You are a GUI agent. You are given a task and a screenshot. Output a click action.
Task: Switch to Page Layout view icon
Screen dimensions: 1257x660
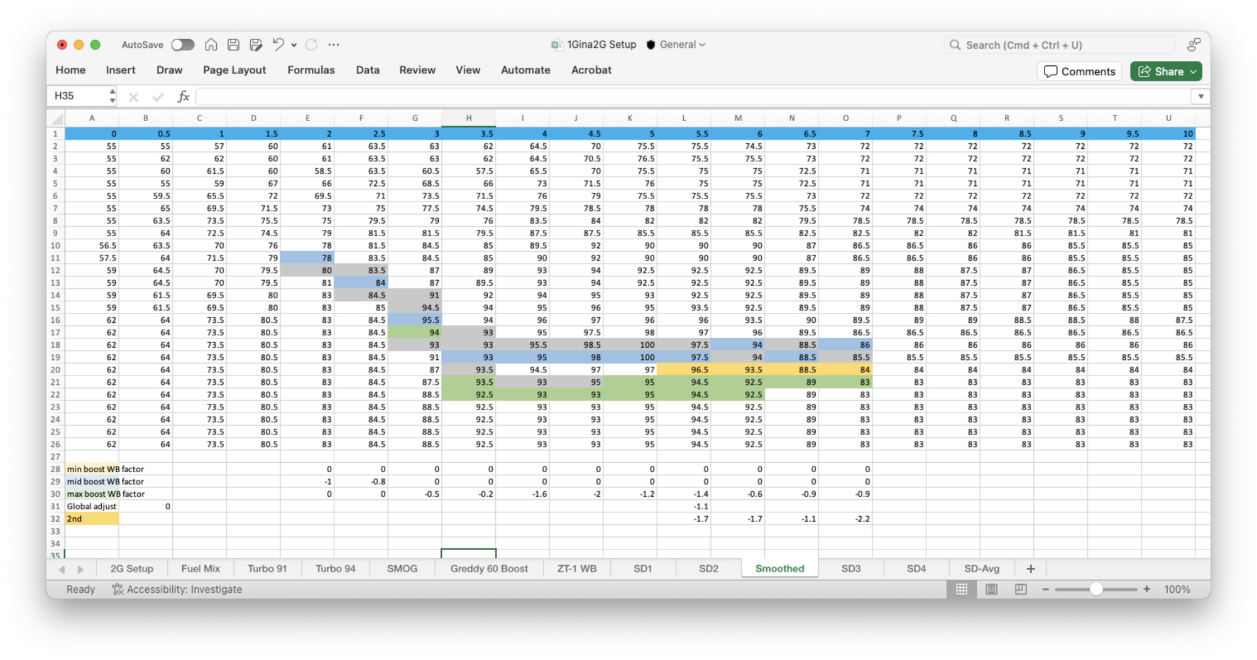(991, 590)
